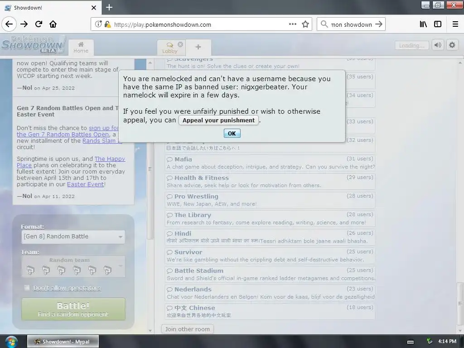Screen dimensions: 464x348
Task: Click on-screen keyboard tray icon
Action: [x=411, y=342]
